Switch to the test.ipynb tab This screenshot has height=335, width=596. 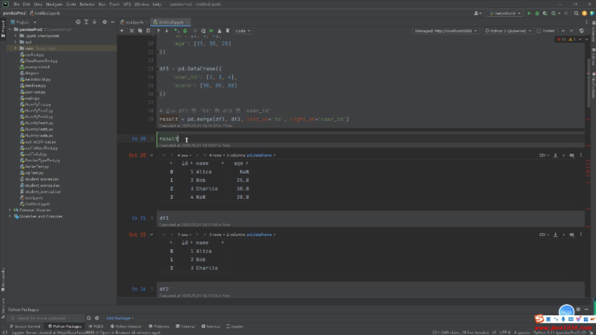coord(134,22)
